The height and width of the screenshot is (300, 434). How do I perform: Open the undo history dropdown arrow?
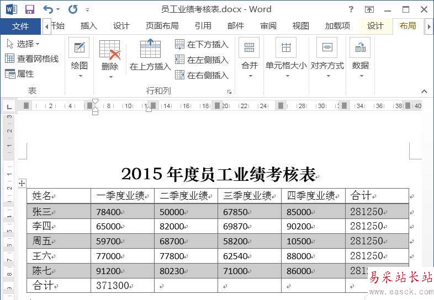[58, 10]
